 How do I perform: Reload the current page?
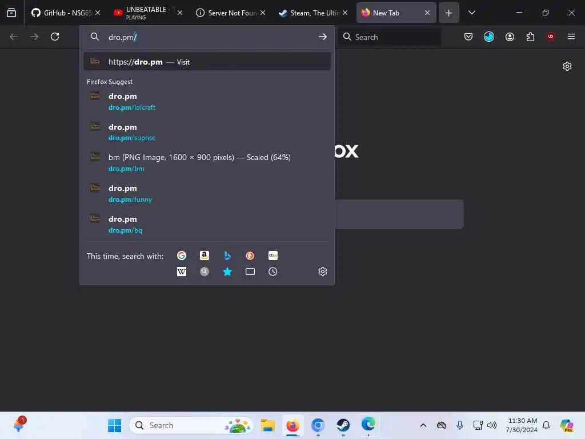click(55, 37)
